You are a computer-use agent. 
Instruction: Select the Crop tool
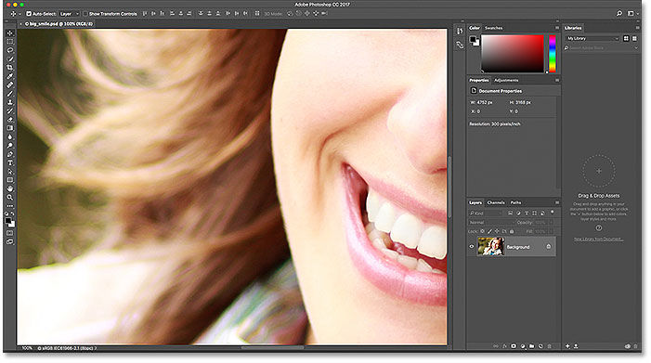coord(10,68)
